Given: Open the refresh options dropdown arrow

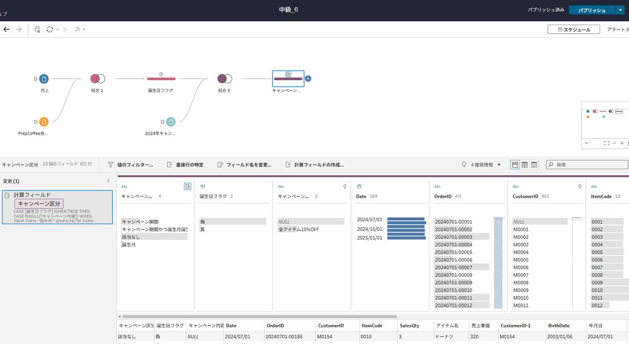Looking at the screenshot, I should (x=57, y=30).
